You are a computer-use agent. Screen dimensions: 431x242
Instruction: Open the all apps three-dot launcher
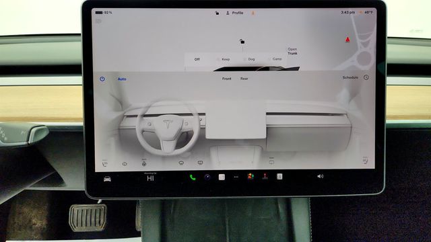click(x=236, y=177)
